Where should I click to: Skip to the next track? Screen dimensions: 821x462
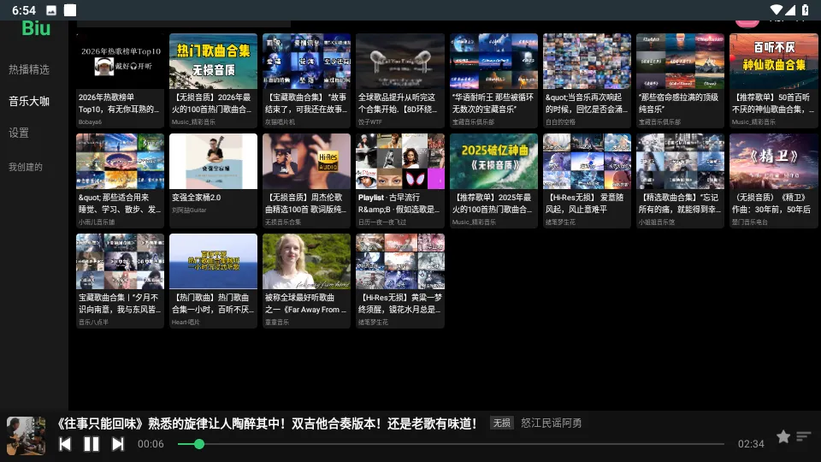coord(118,444)
